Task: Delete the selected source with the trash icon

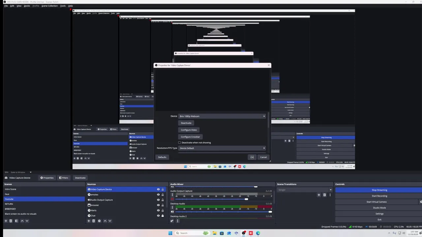Action: tap(94, 221)
